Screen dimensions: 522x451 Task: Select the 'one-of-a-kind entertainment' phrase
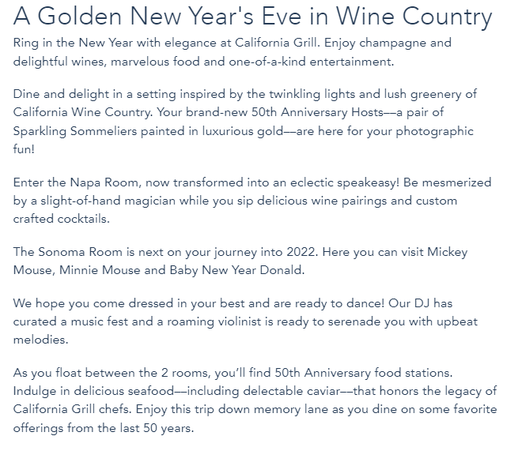coord(311,62)
